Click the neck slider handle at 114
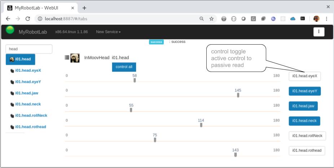This screenshot has width=334, height=168. 201,125
